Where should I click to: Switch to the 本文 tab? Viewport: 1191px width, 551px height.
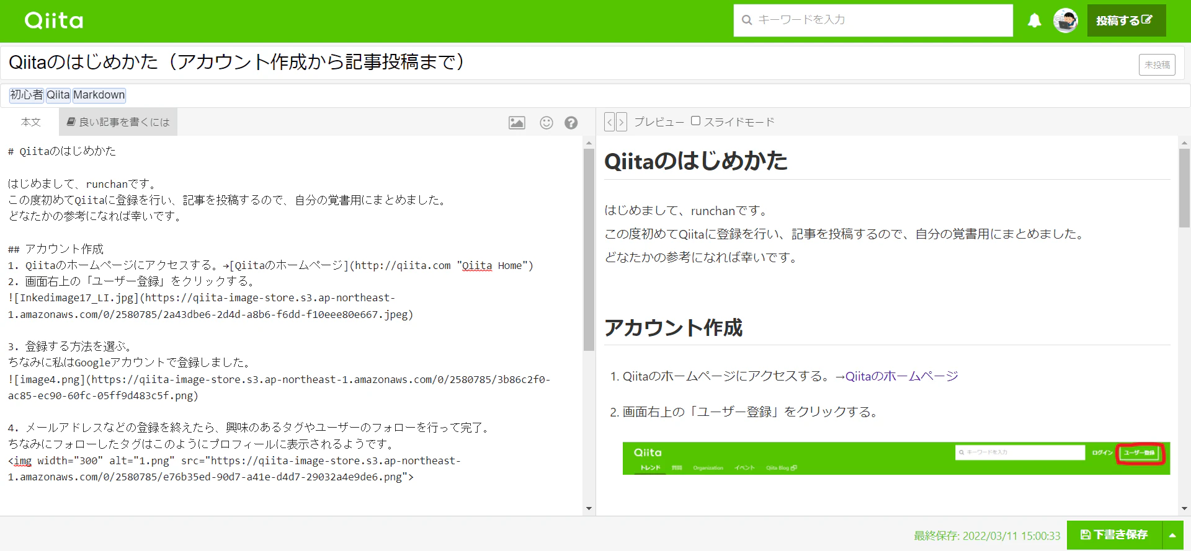(30, 122)
